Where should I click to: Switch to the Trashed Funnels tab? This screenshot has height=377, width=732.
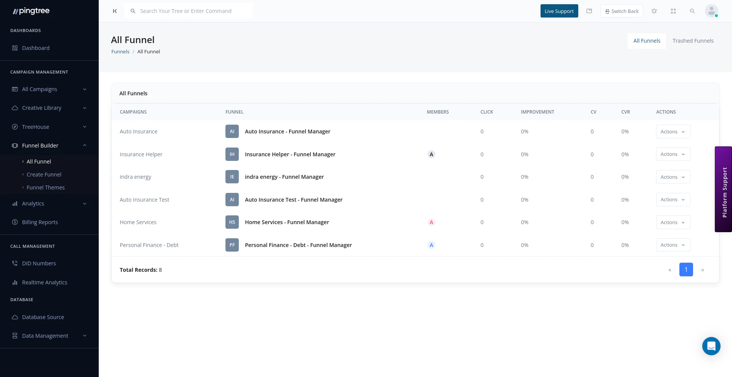[x=693, y=41]
